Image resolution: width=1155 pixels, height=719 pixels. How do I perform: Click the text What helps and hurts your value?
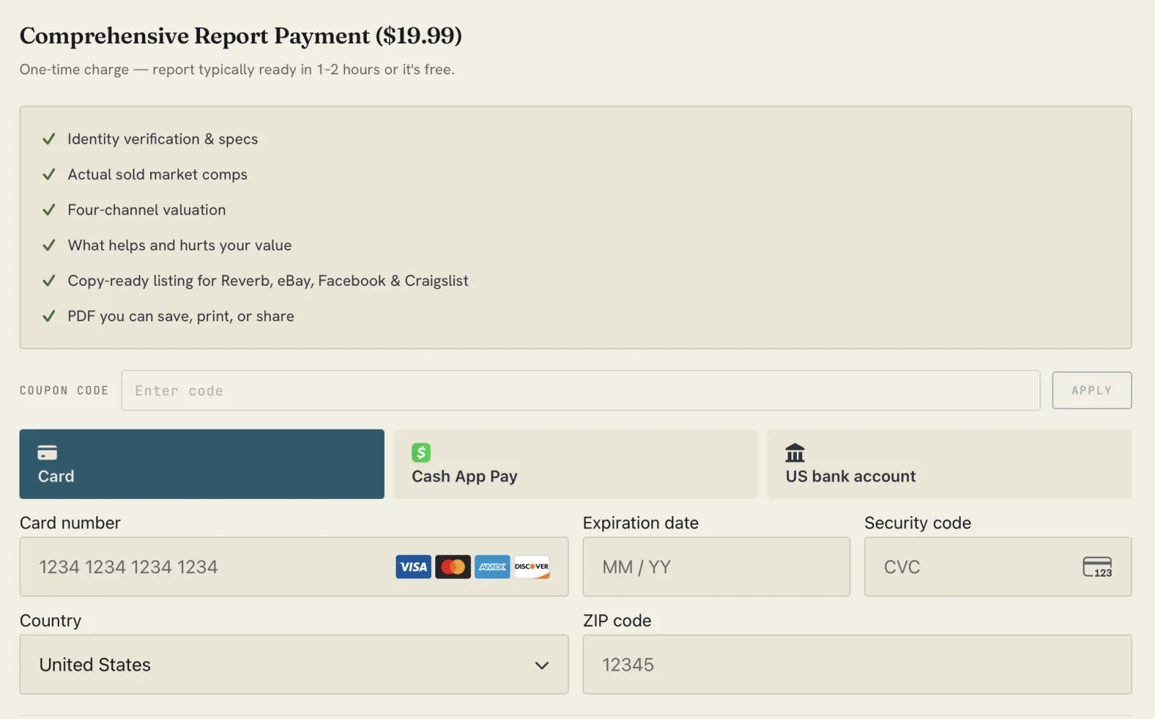(180, 245)
